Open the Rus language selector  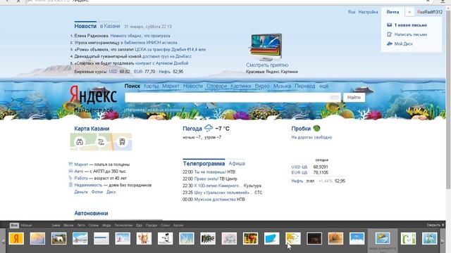[x=352, y=12]
